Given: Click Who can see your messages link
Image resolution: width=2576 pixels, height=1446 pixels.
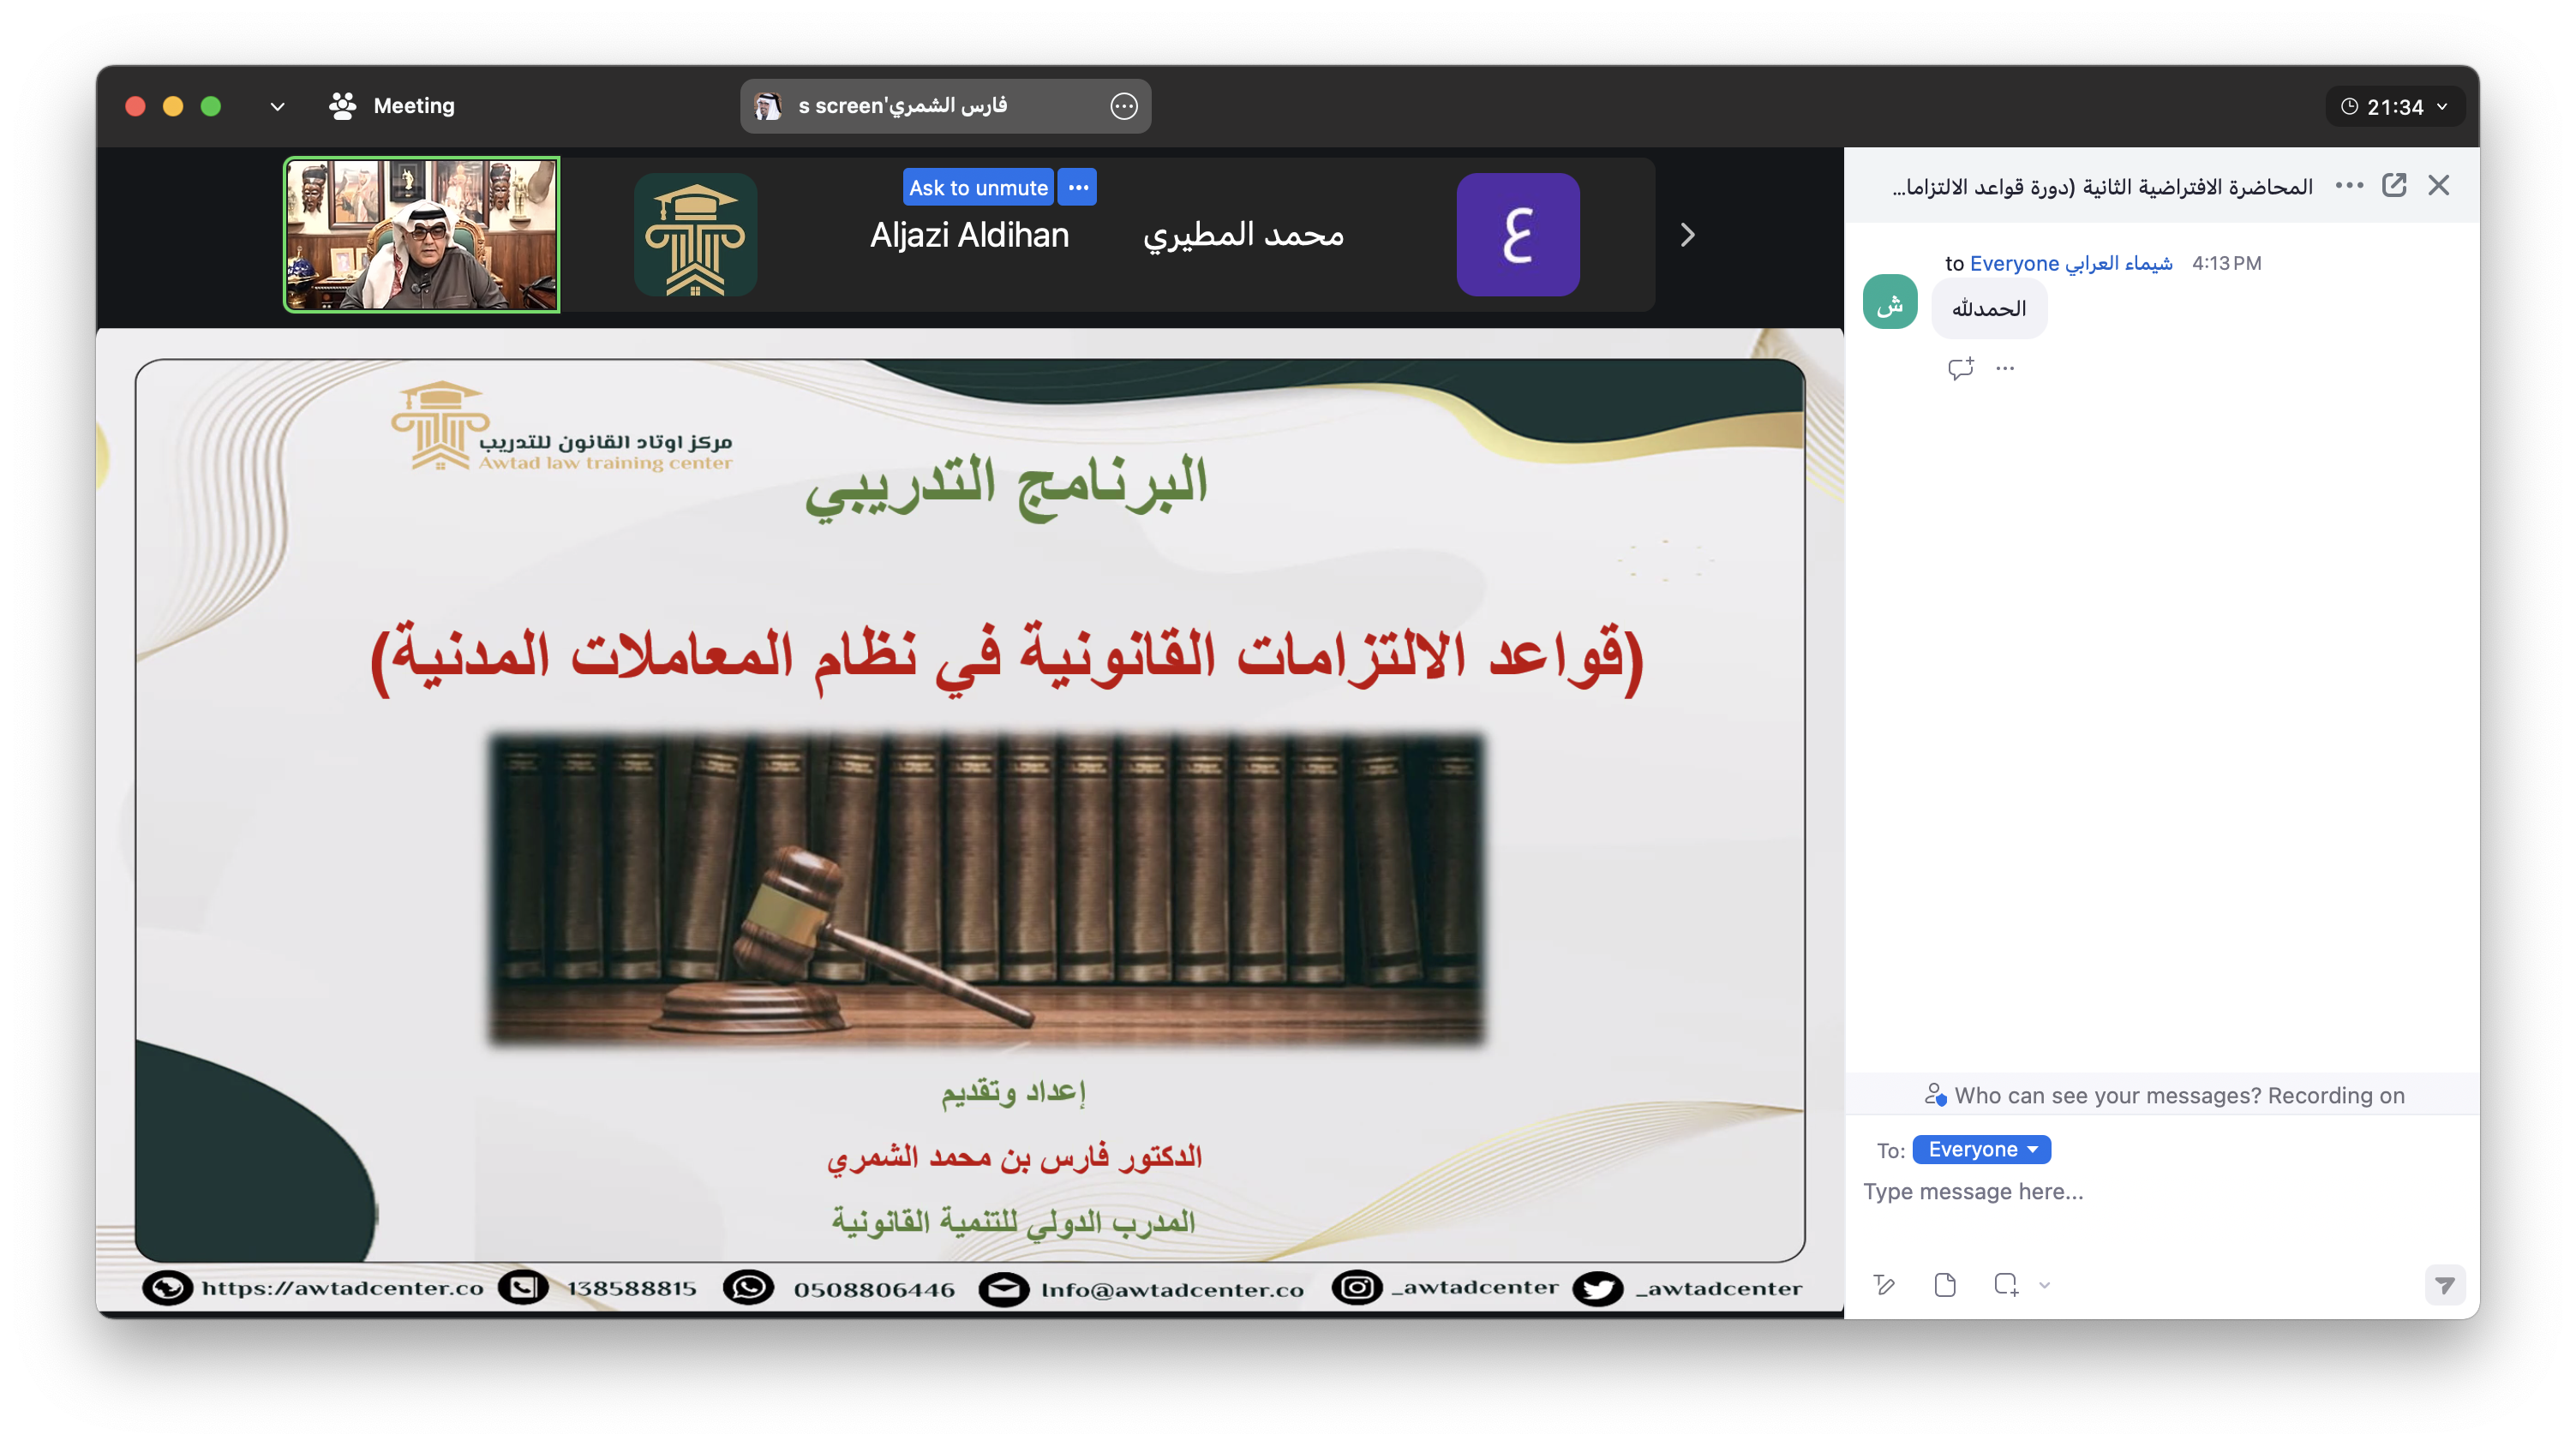Looking at the screenshot, I should click(x=2107, y=1096).
